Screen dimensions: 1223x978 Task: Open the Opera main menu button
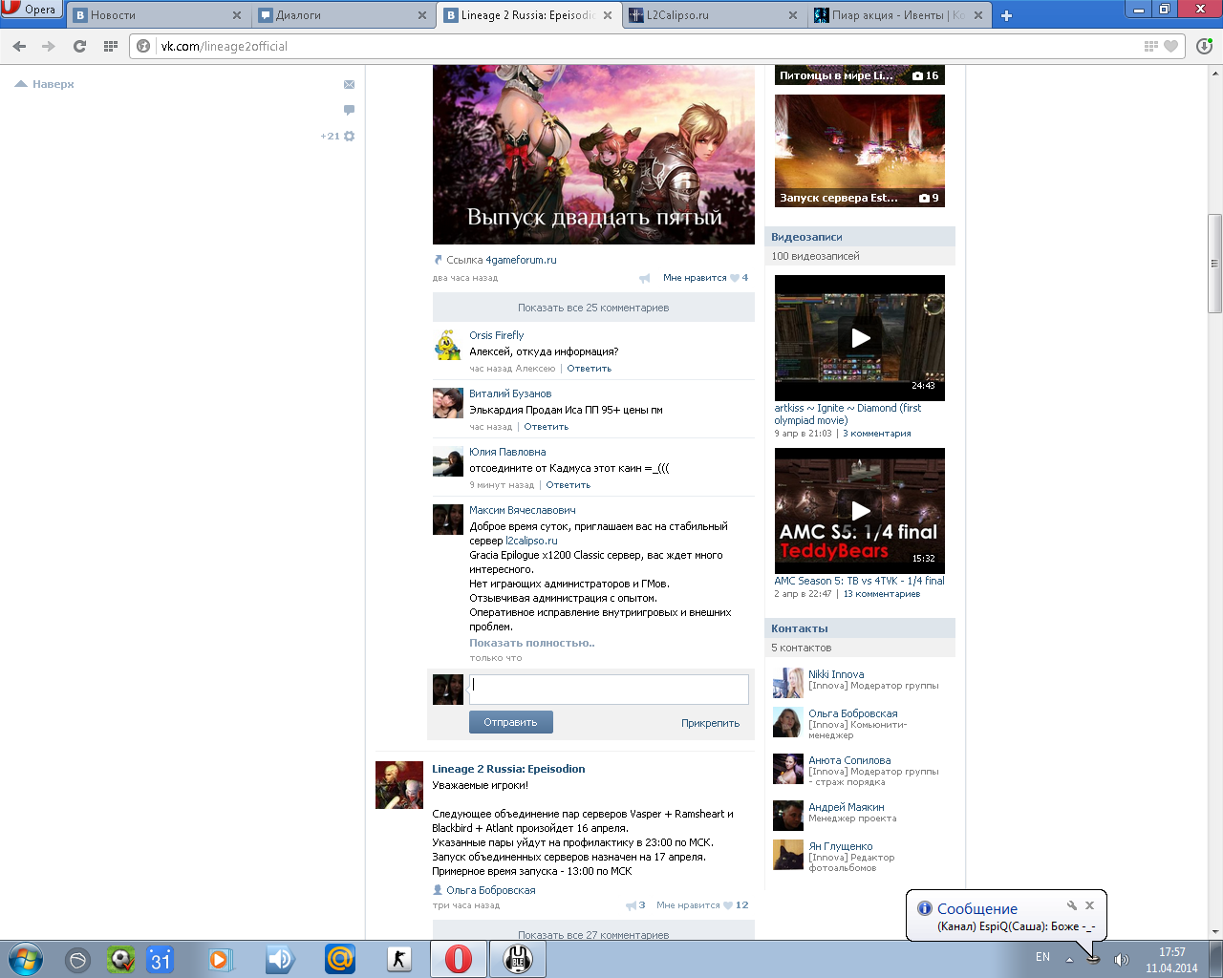(x=31, y=10)
